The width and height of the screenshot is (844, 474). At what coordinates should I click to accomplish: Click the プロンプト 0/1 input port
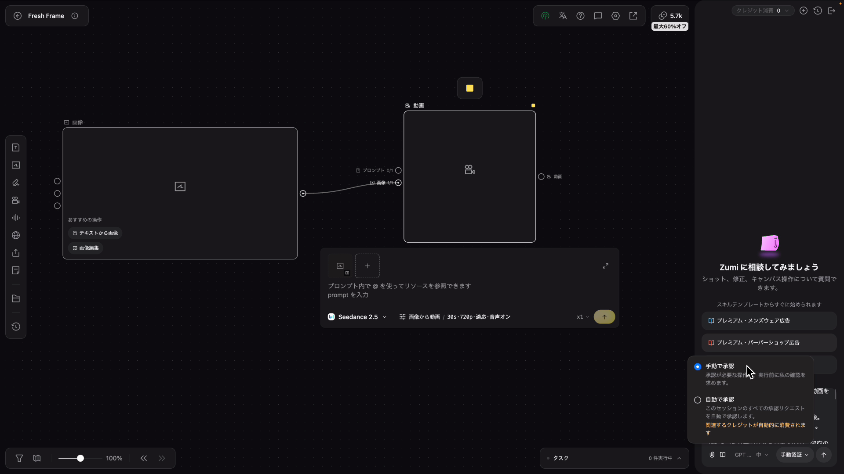[x=398, y=170]
